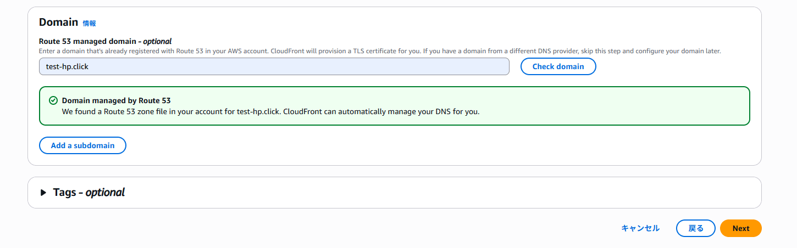Click the Check domain button
The width and height of the screenshot is (797, 248).
tap(558, 66)
